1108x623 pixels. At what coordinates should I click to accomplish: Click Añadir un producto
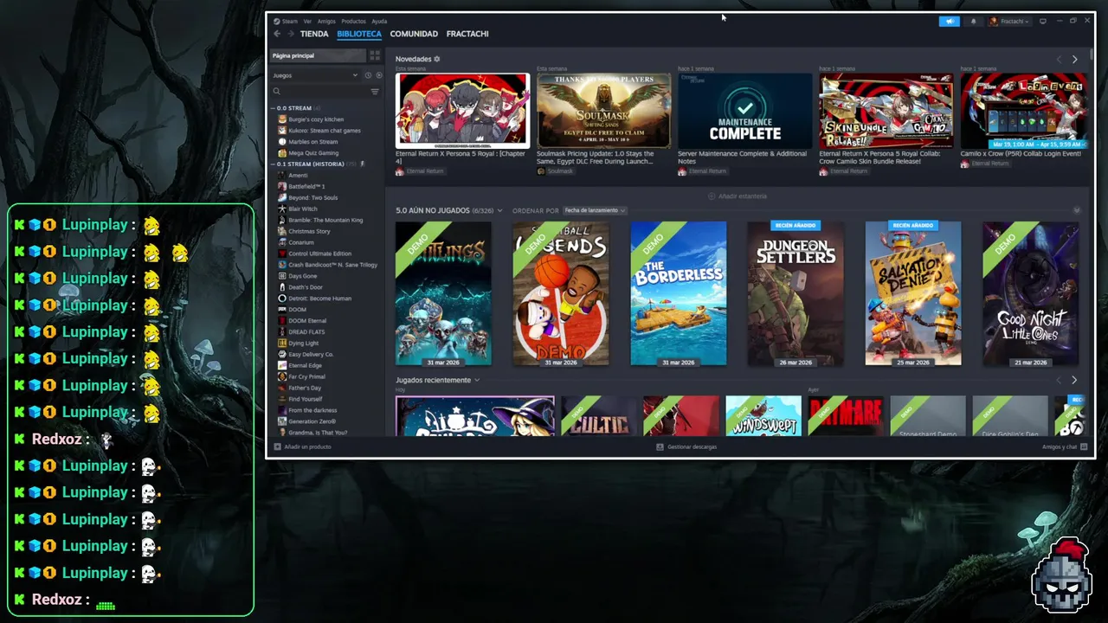pyautogui.click(x=307, y=447)
